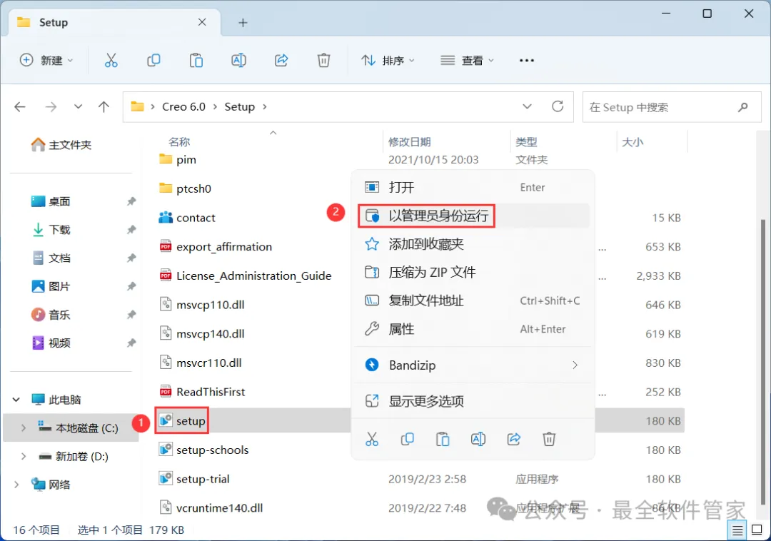
Task: Select 复制文件地址 in the context menu
Action: (x=472, y=300)
